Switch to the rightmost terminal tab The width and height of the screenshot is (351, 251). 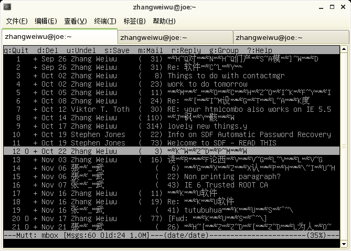[291, 37]
